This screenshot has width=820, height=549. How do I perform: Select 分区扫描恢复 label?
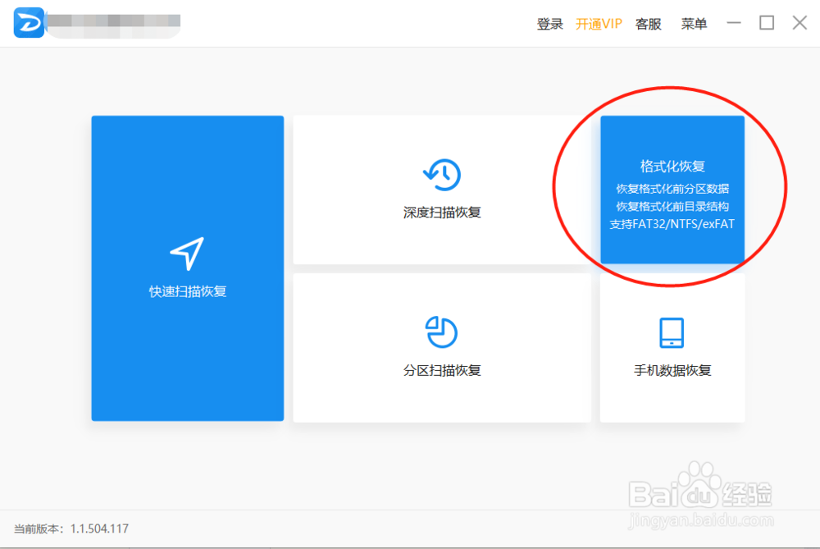click(442, 371)
